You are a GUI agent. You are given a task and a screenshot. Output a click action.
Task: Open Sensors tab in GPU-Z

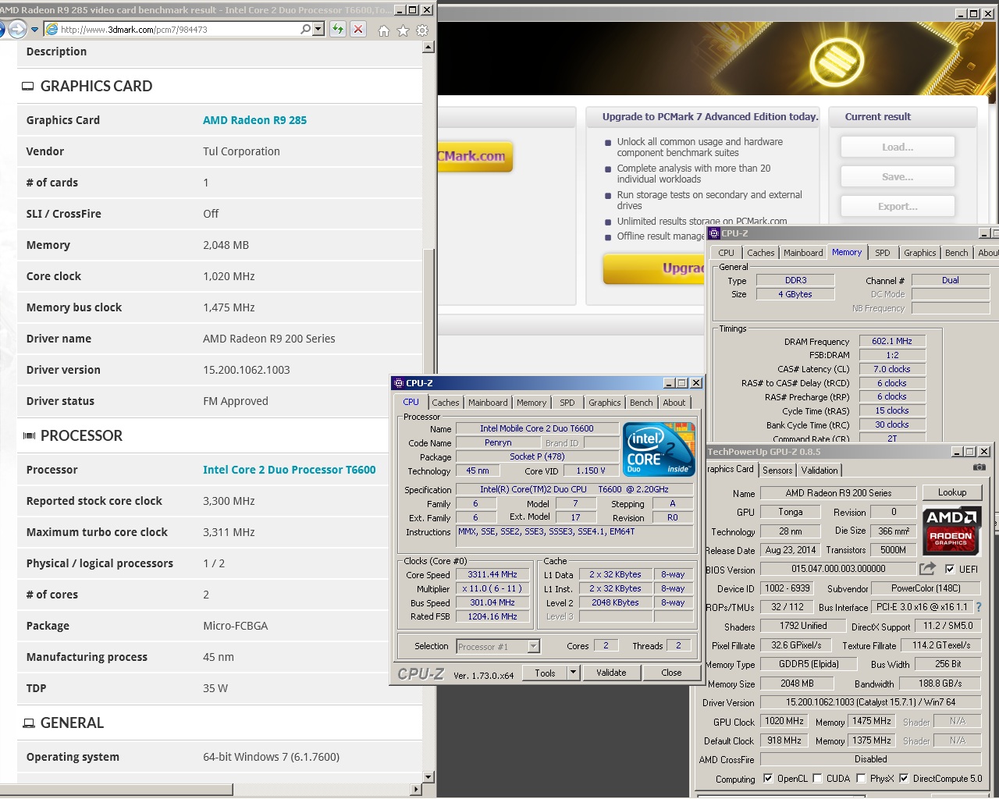click(x=777, y=470)
